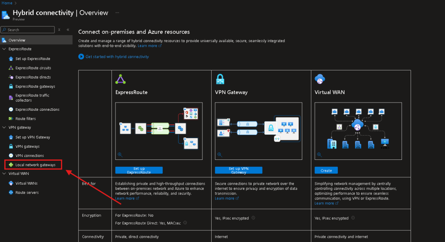
Task: Open ExpressRoute traffic collectors page
Action: (x=32, y=98)
